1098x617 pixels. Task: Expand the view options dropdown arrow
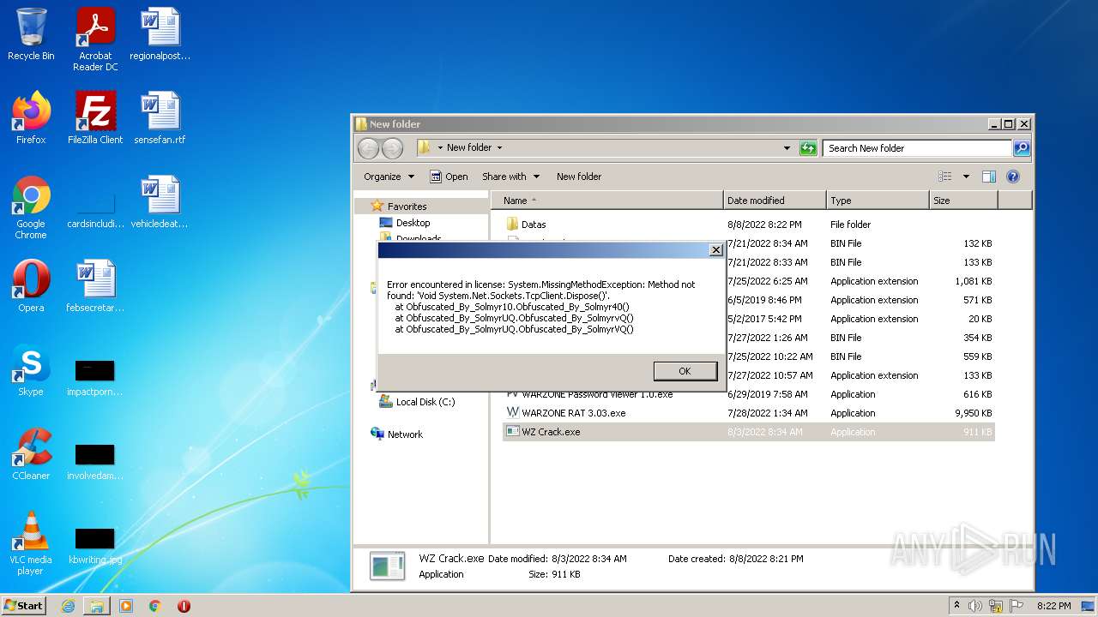(966, 177)
